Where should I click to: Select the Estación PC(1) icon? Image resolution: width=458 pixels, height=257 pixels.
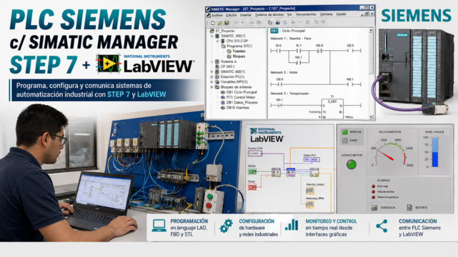217,77
